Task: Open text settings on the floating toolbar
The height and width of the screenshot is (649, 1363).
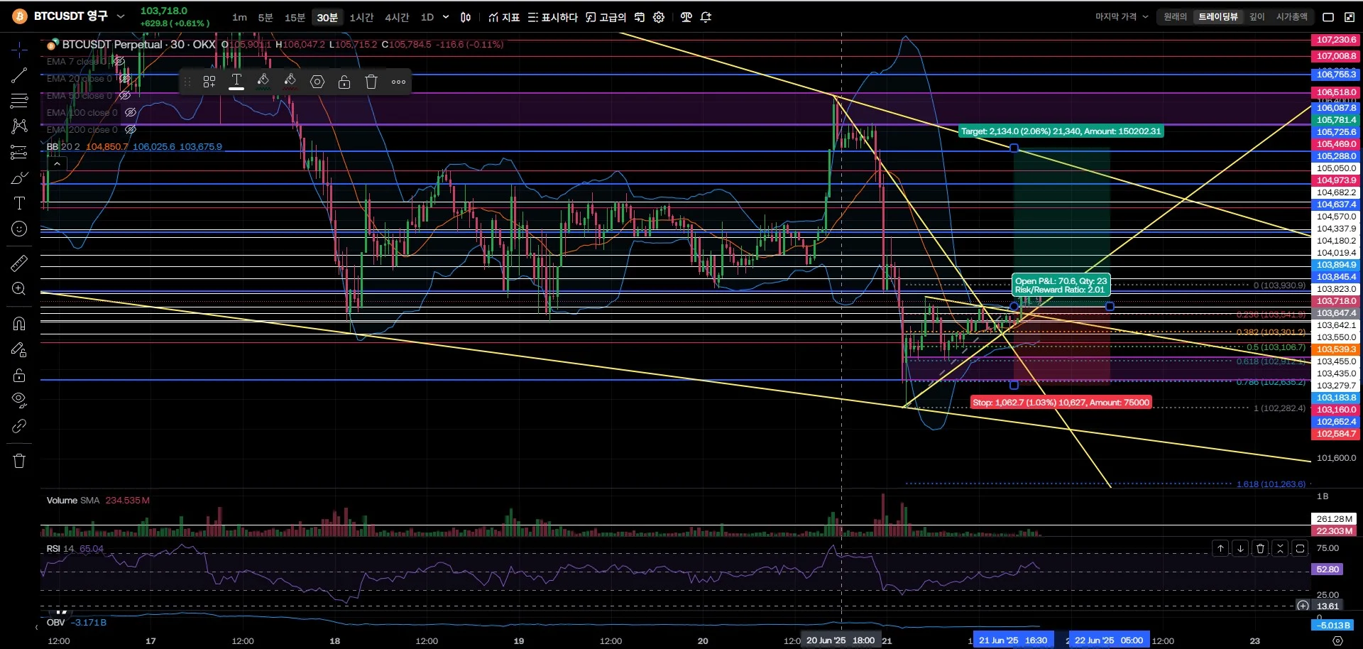Action: (x=236, y=82)
